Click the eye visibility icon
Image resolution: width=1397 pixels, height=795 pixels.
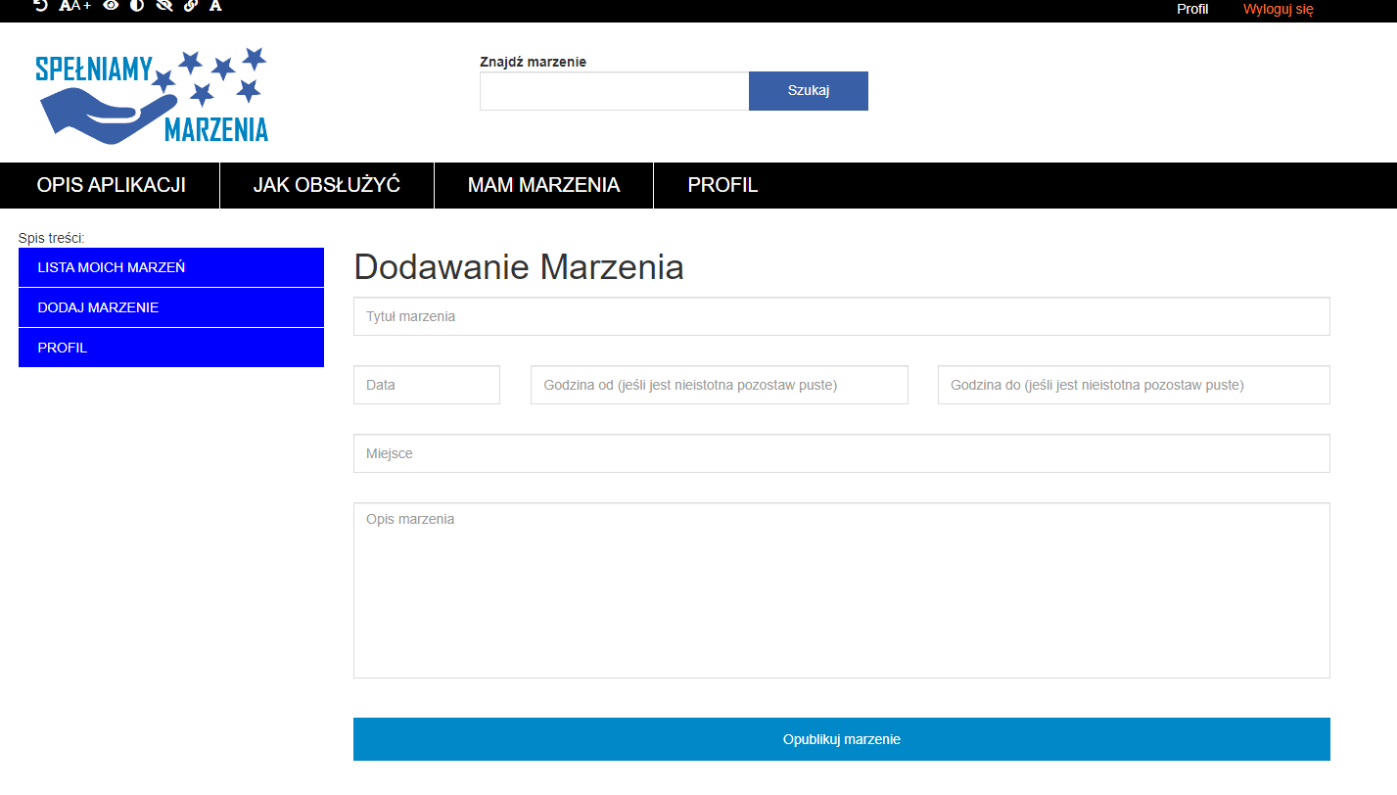111,6
